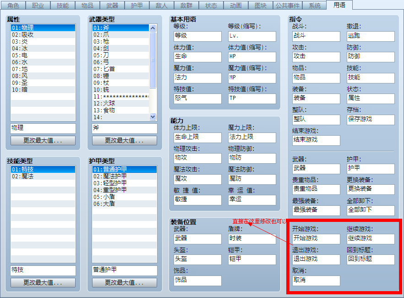The image size is (404, 298).
Task: Click the 饰品 equipment position field
Action: [197, 281]
